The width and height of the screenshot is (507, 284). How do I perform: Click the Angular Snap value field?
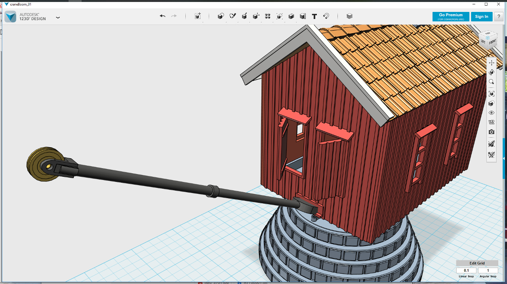[488, 271]
